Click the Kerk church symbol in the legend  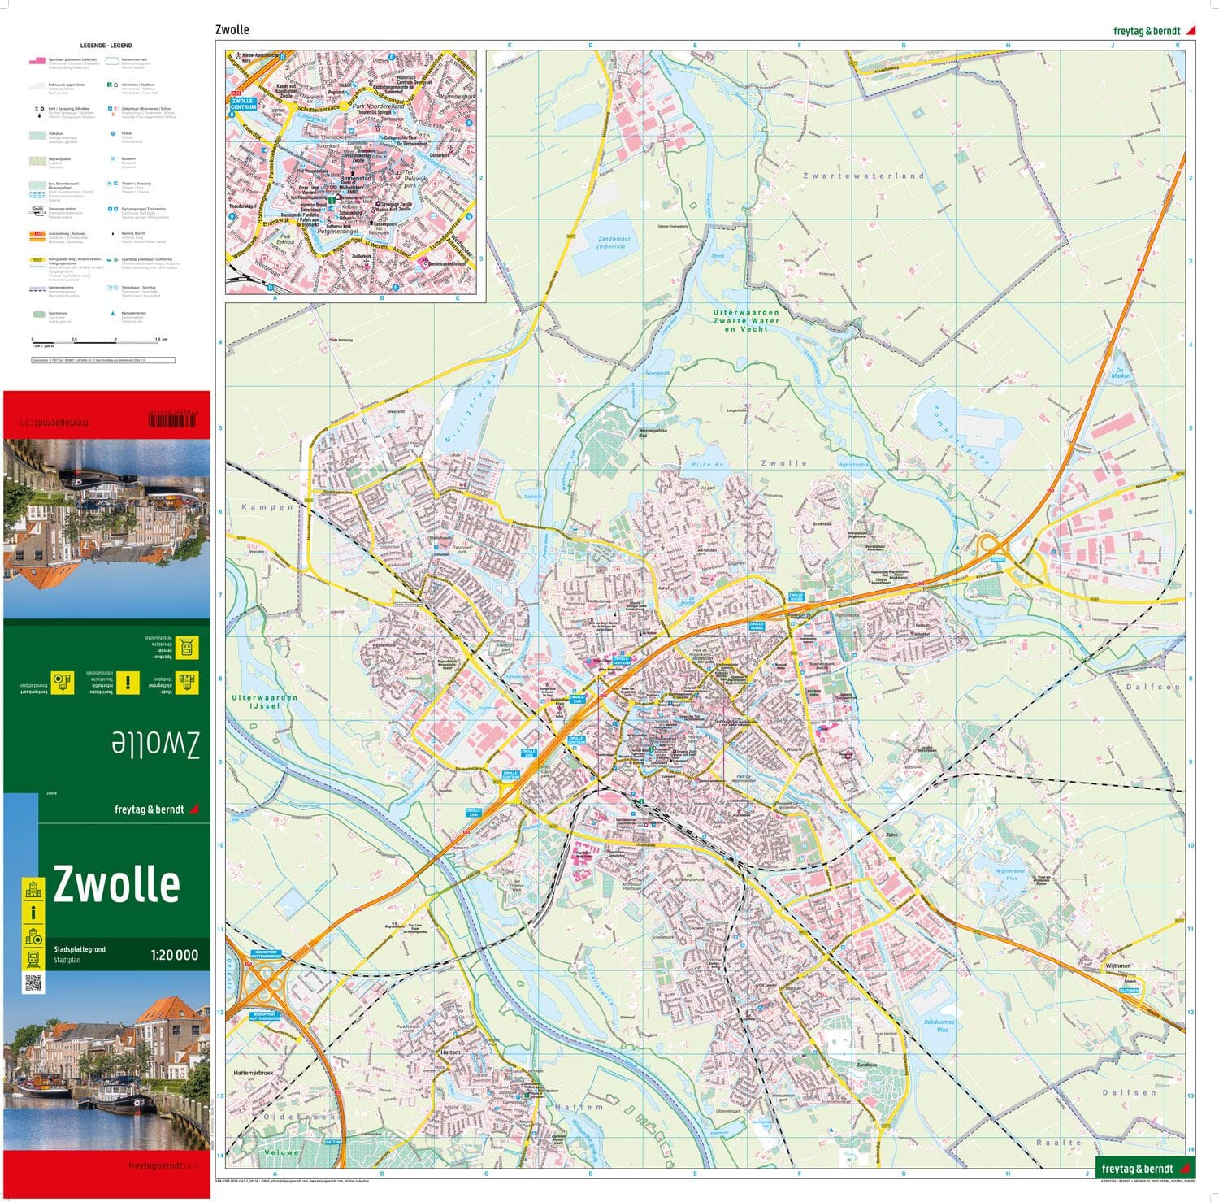(36, 109)
